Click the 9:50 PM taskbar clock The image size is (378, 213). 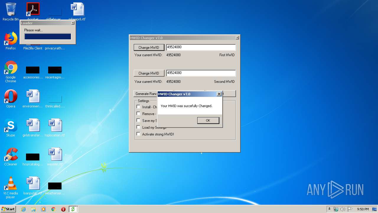coord(363,209)
